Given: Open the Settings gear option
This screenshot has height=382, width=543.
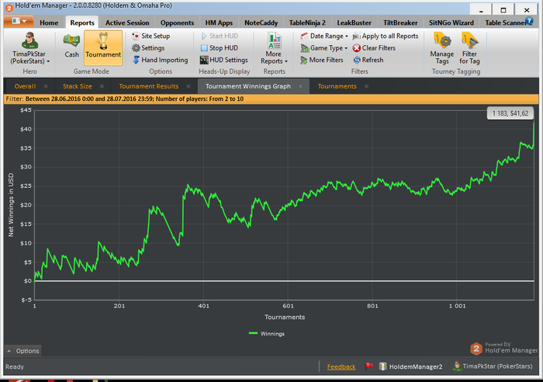Looking at the screenshot, I should click(148, 48).
